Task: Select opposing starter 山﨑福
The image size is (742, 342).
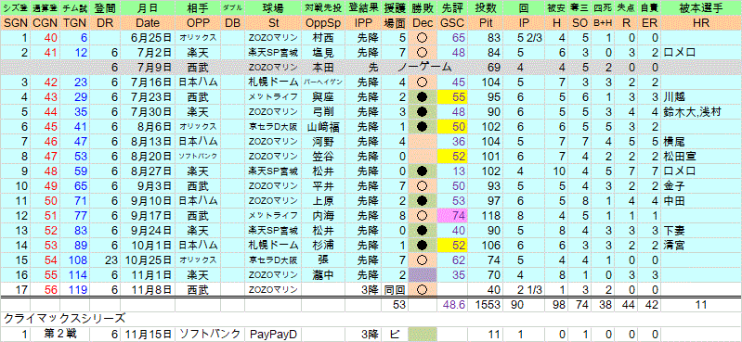Action: point(324,126)
